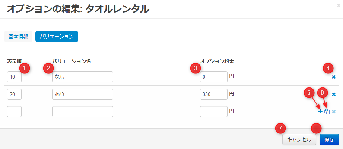Focus the display order field containing 10
Image resolution: width=343 pixels, height=149 pixels.
pos(14,77)
